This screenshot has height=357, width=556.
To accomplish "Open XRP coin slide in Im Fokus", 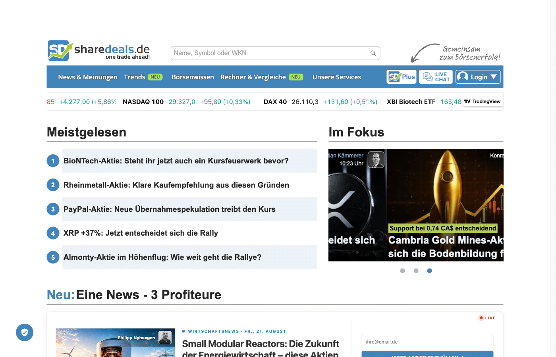I will click(x=357, y=205).
